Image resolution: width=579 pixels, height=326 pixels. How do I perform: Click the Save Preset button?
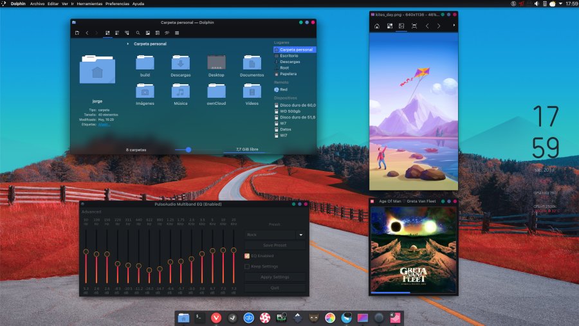(x=275, y=245)
